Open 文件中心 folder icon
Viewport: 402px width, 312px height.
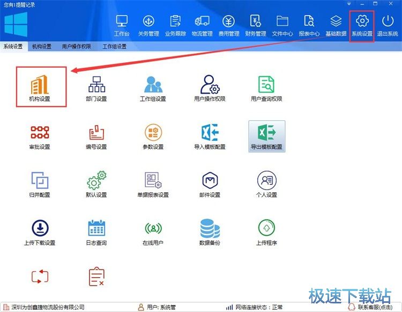click(282, 26)
